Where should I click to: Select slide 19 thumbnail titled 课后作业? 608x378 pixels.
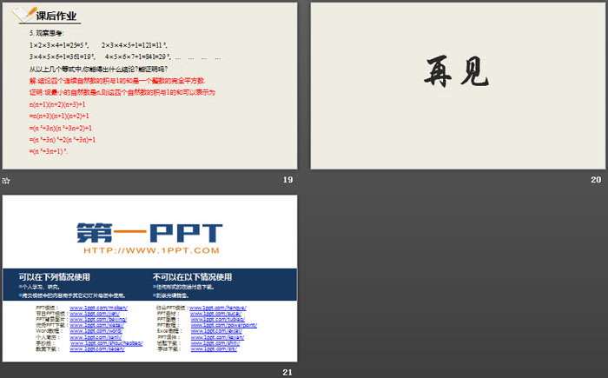(149, 86)
